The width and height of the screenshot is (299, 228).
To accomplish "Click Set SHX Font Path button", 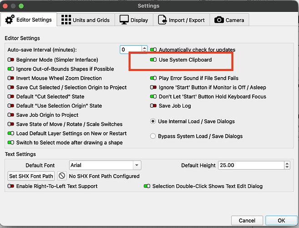I will click(31, 176).
